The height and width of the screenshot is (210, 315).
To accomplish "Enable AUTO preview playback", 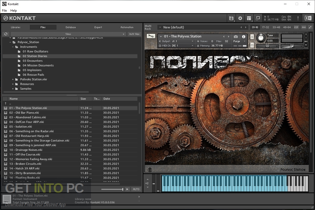I will click(136, 189).
